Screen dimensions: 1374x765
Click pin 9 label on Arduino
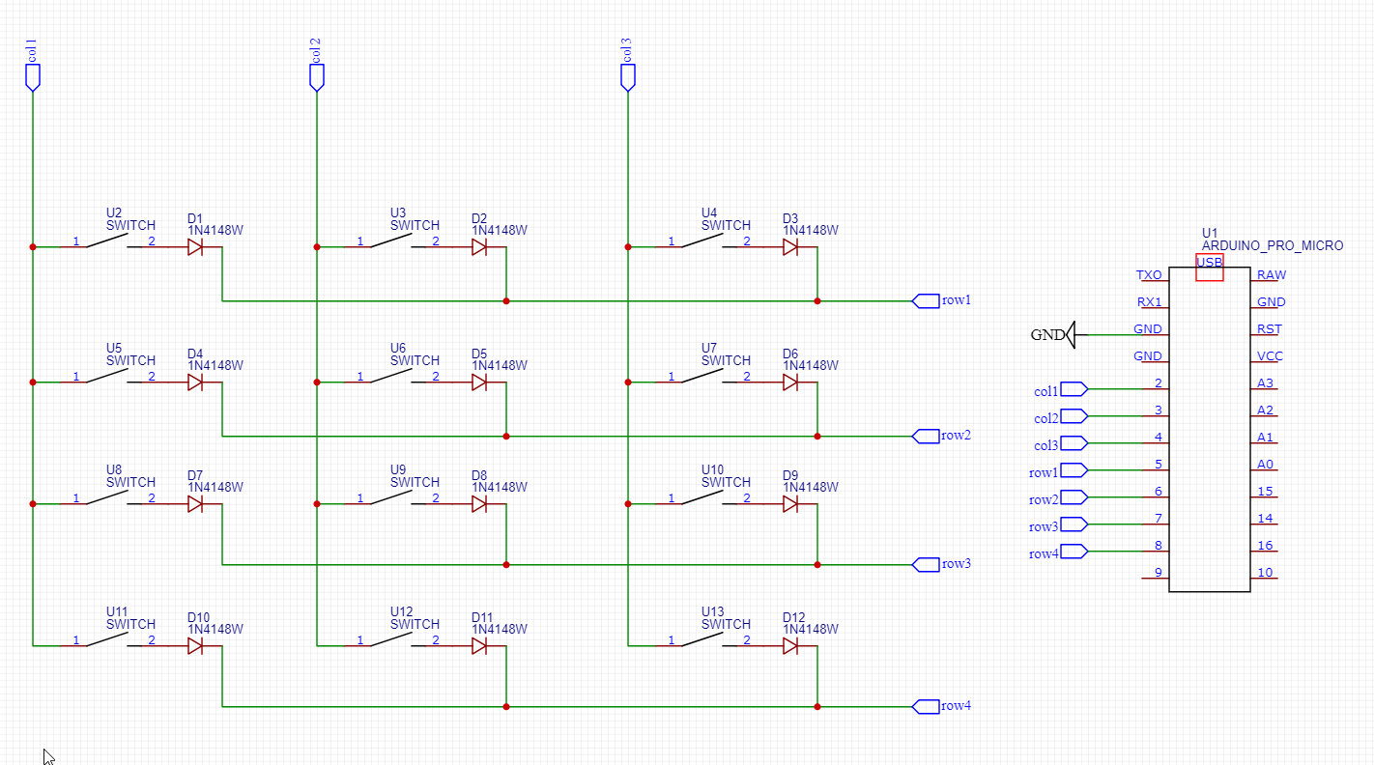[1158, 573]
